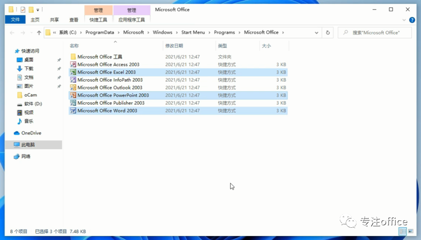Click the back navigation arrow

tap(12, 33)
